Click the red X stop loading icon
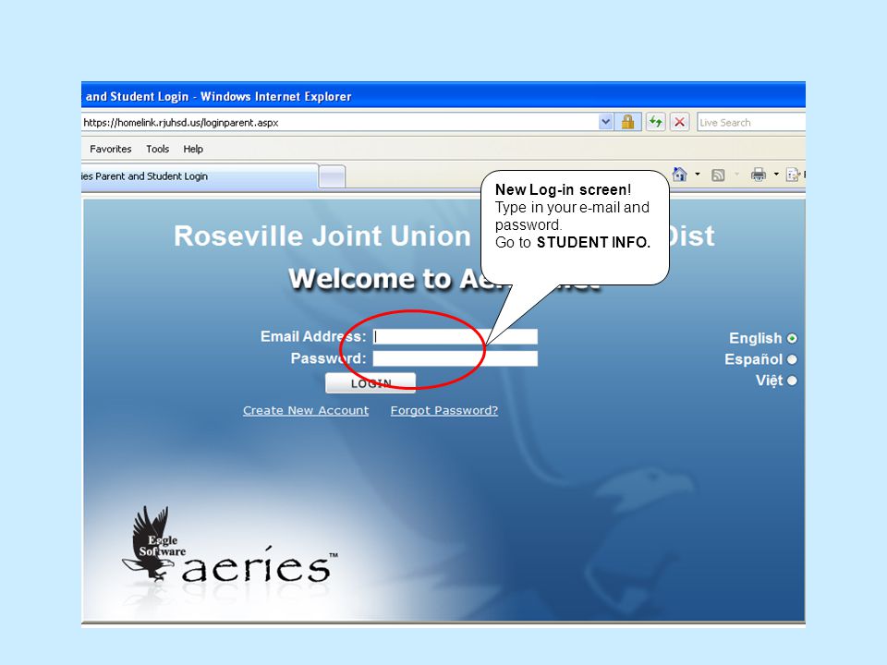 pos(679,122)
